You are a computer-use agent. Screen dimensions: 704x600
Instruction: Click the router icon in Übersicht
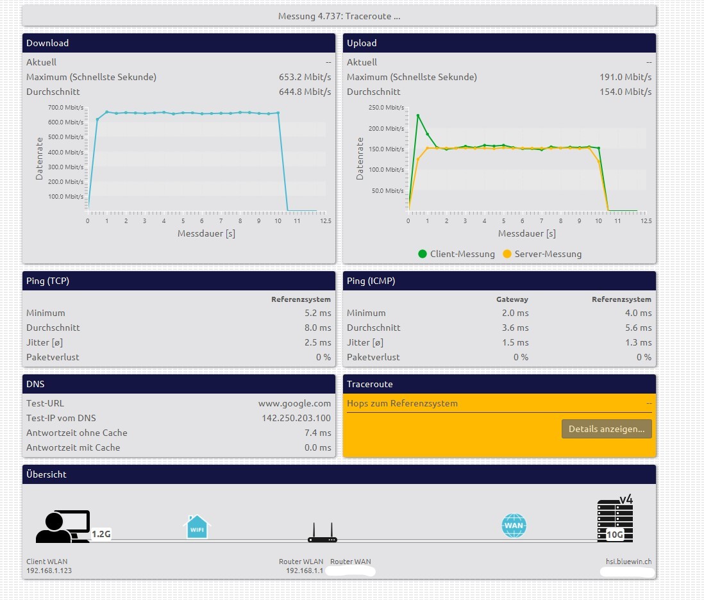pyautogui.click(x=323, y=533)
